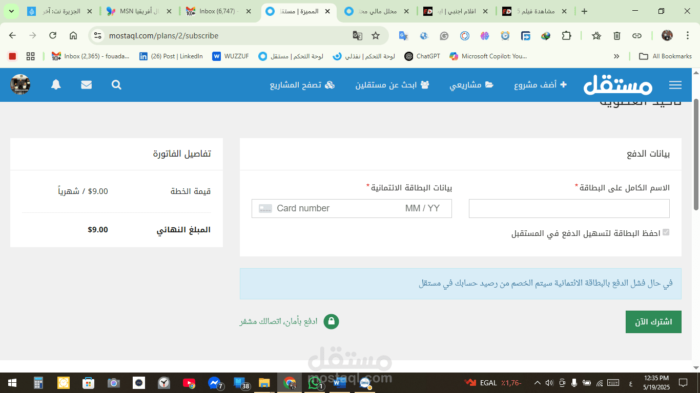Viewport: 700px width, 393px height.
Task: Open the apps grid in the bookmarks bar
Action: point(30,56)
